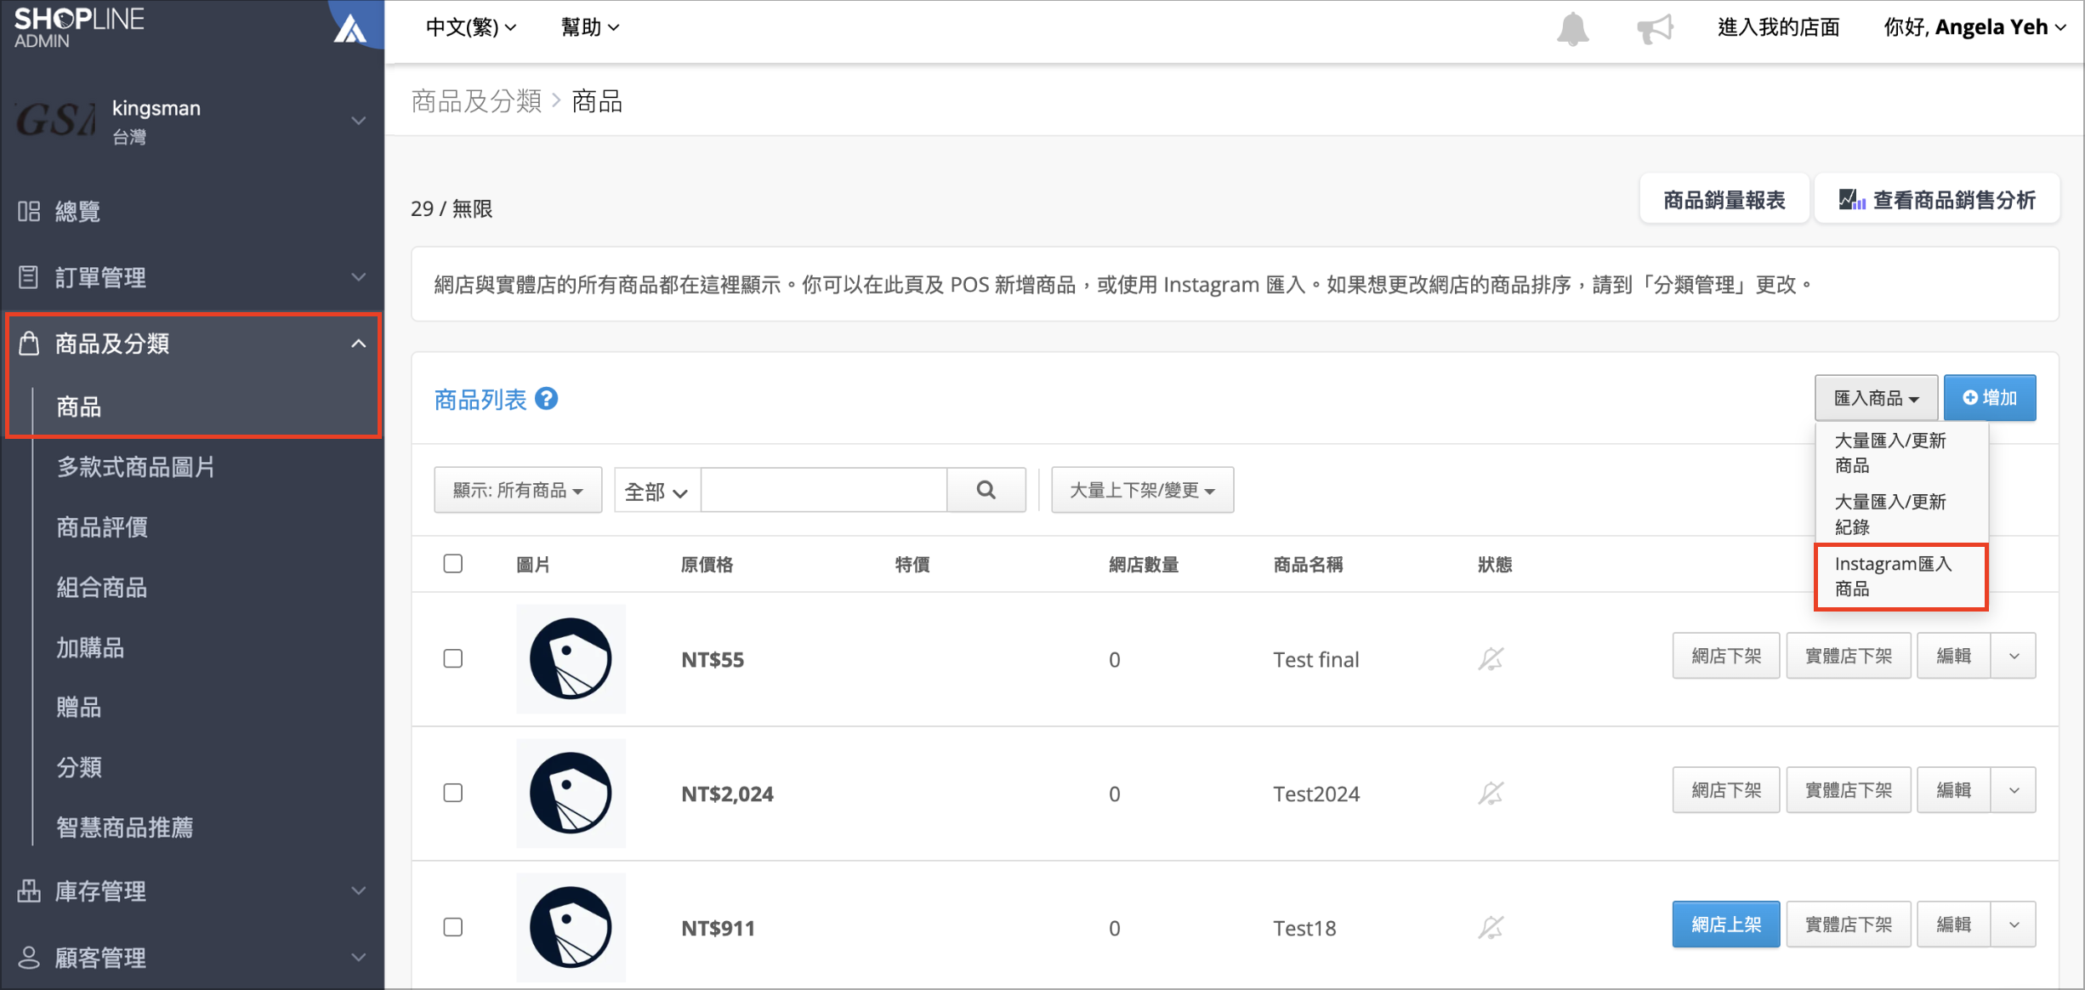Click the 商品及分類 breadcrumb link
2085x990 pixels.
click(x=476, y=101)
